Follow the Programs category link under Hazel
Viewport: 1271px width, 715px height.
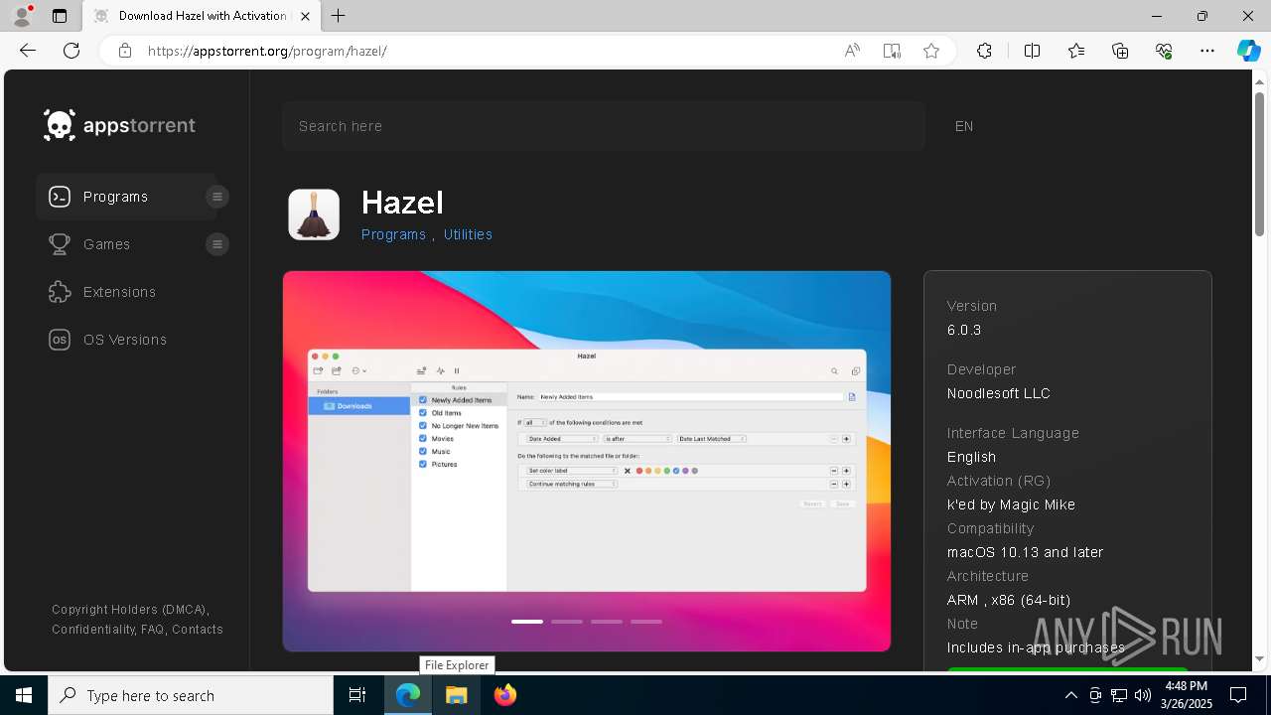pos(393,234)
